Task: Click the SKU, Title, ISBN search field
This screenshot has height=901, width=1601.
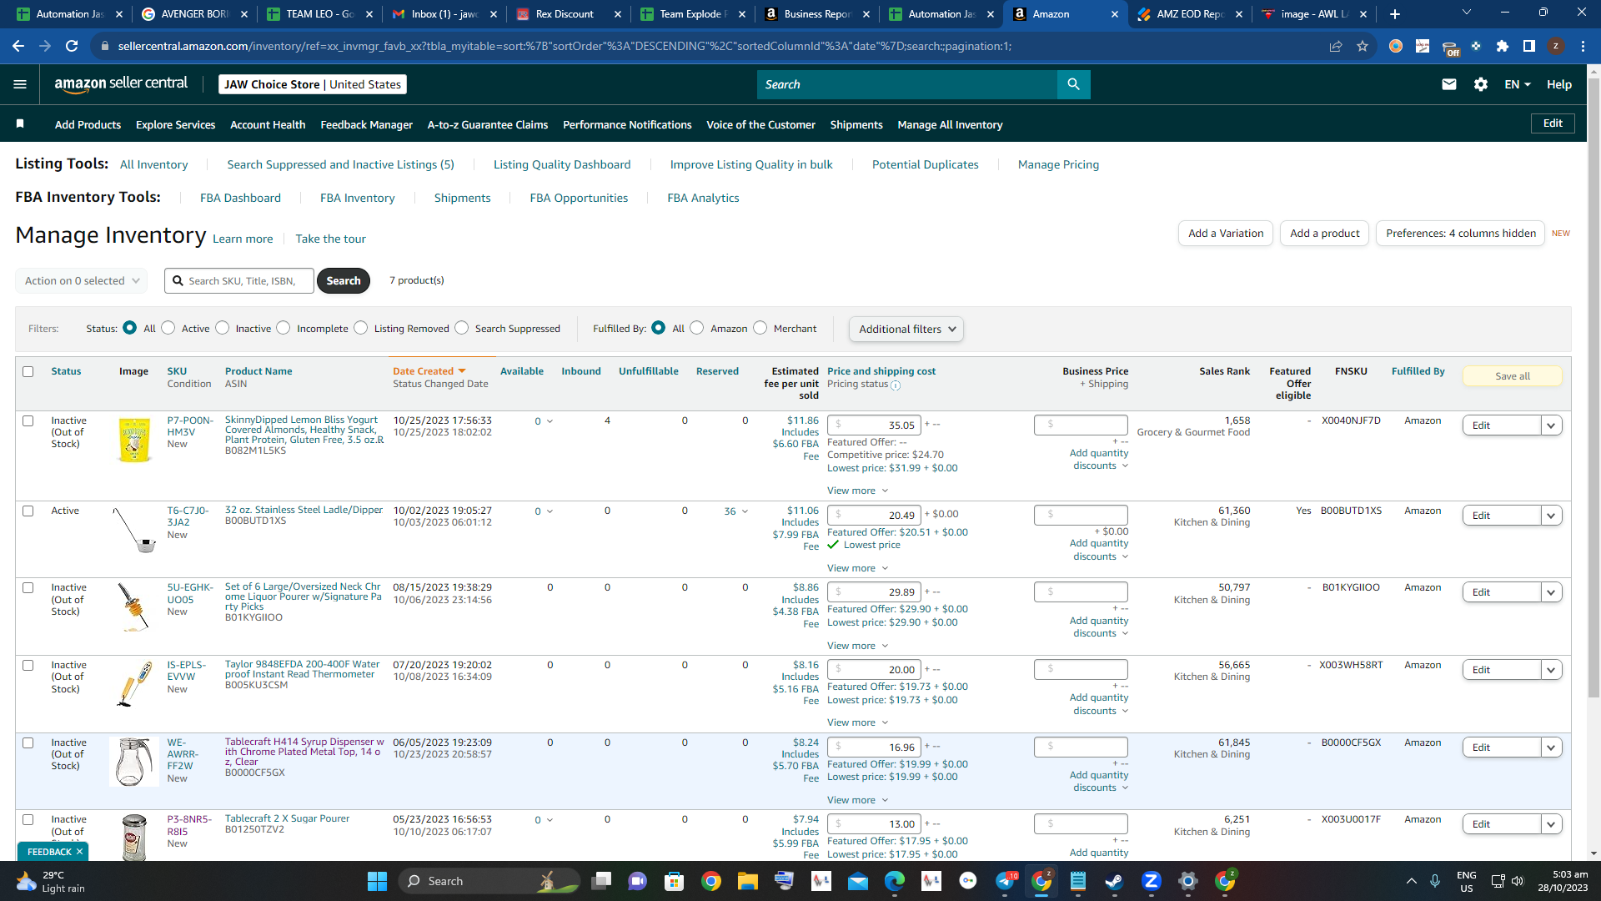Action: point(239,281)
